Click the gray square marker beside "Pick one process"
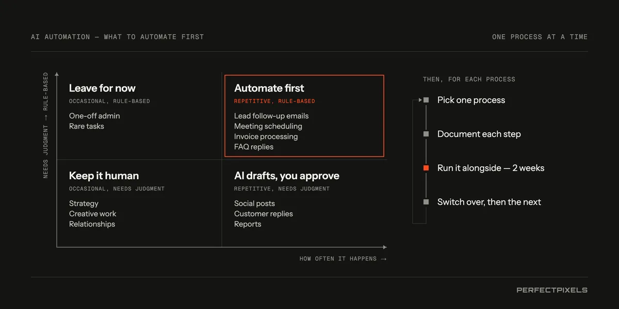 pos(426,100)
